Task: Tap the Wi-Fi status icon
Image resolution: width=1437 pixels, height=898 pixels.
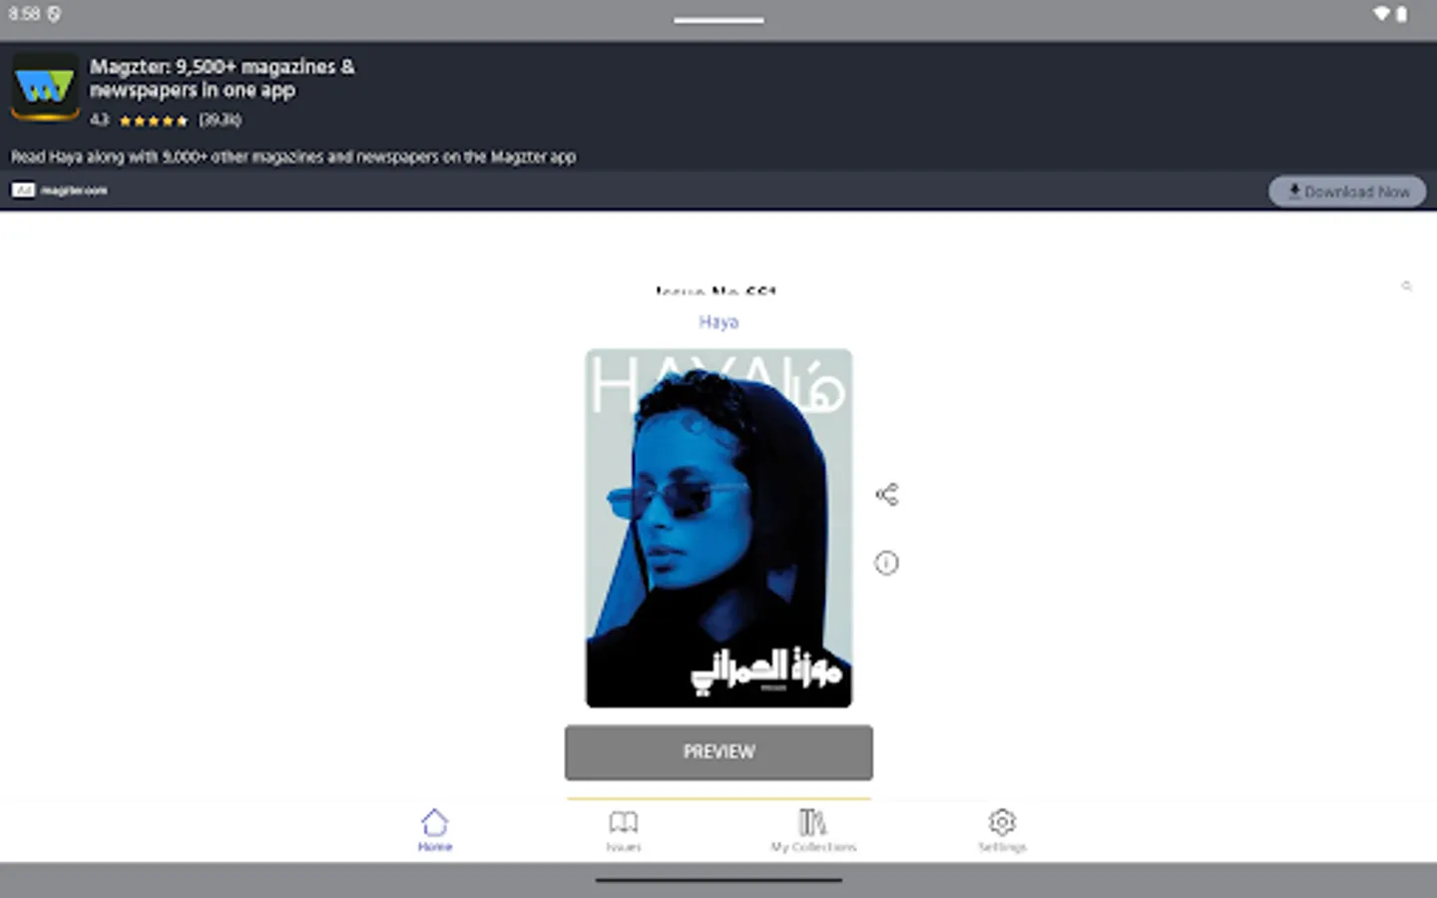Action: (x=1382, y=14)
